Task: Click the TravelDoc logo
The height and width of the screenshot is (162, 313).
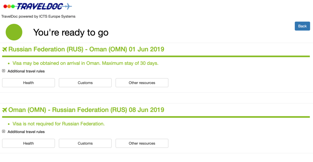Action: click(x=37, y=6)
